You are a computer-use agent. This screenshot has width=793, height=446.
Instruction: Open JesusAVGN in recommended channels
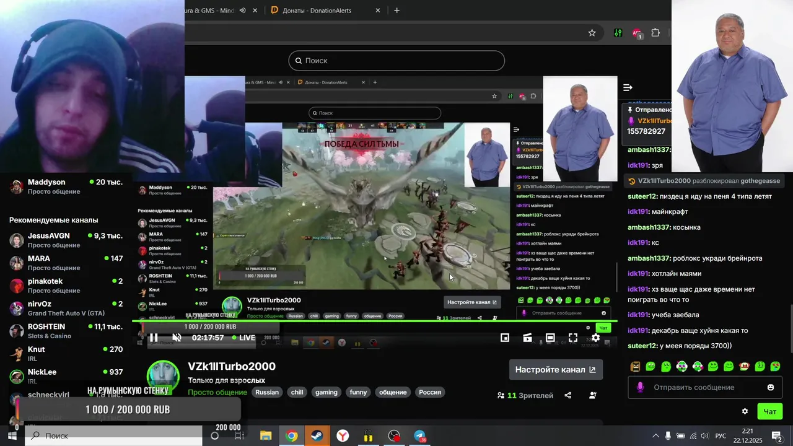65,240
